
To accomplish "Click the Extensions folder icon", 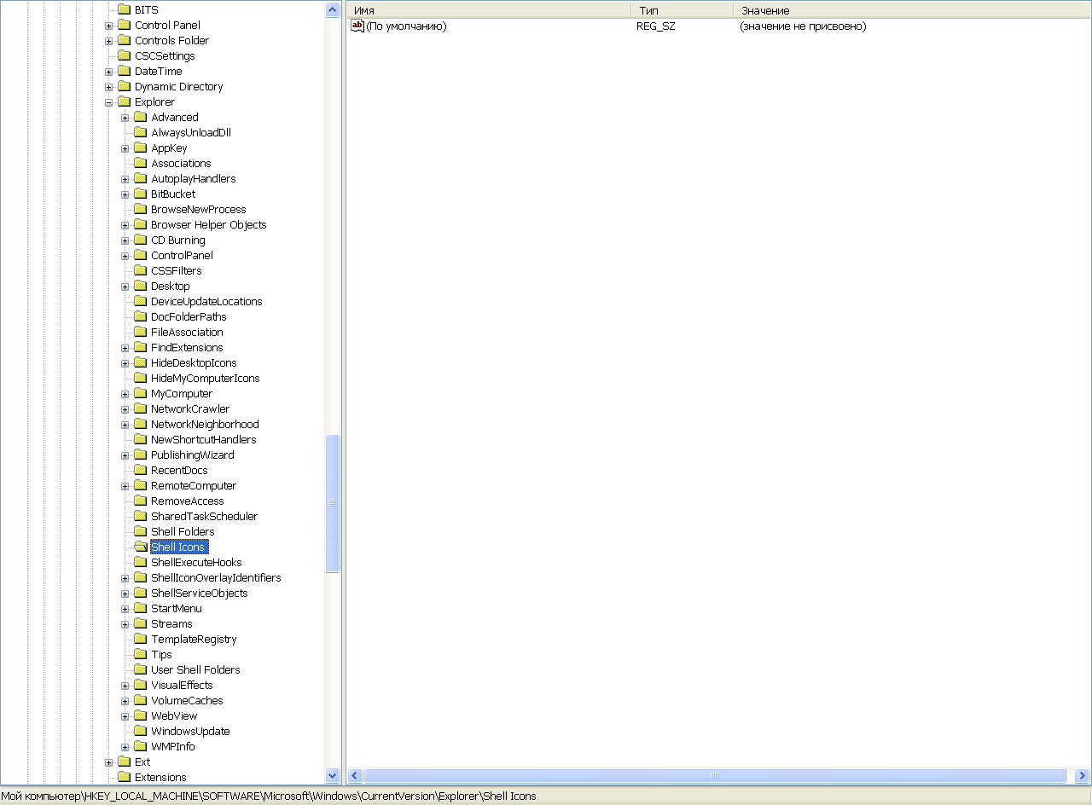I will pos(124,778).
